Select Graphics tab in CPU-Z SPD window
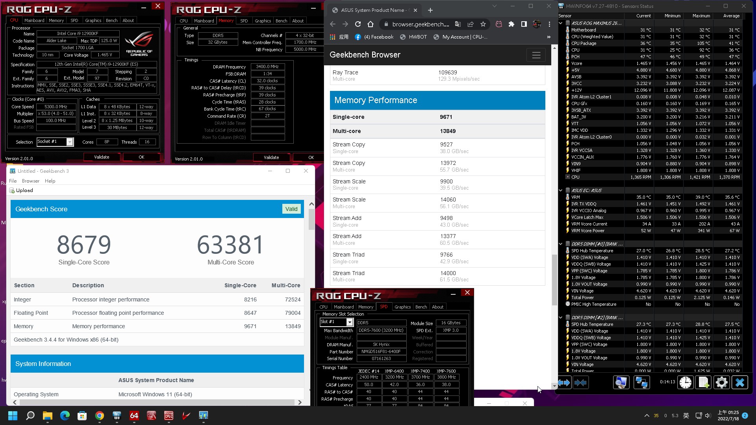Viewport: 756px width, 425px height. tap(402, 307)
